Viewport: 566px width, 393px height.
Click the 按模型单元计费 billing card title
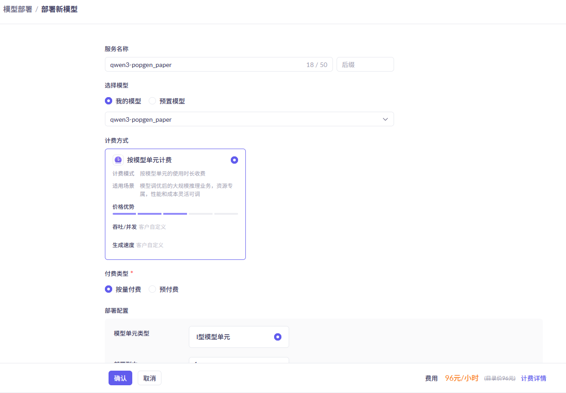pos(149,160)
